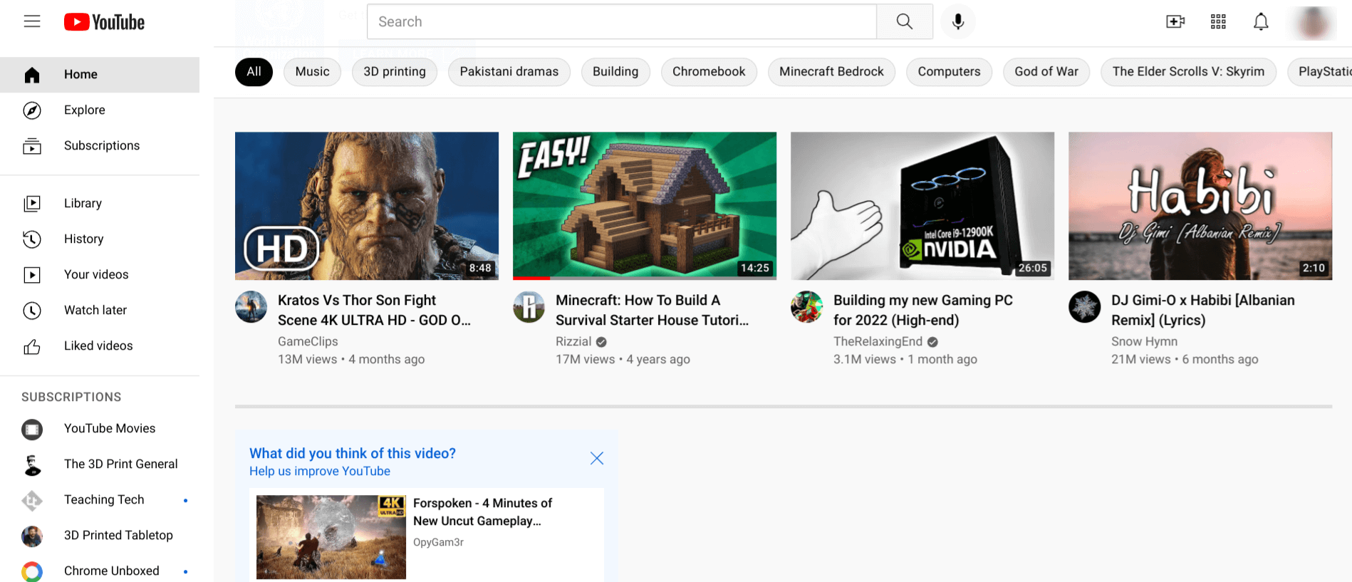
Task: Filter by the Chromebook chip
Action: 709,72
